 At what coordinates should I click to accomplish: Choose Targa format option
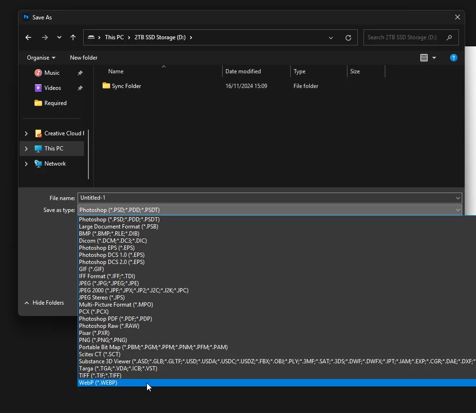pos(277,369)
